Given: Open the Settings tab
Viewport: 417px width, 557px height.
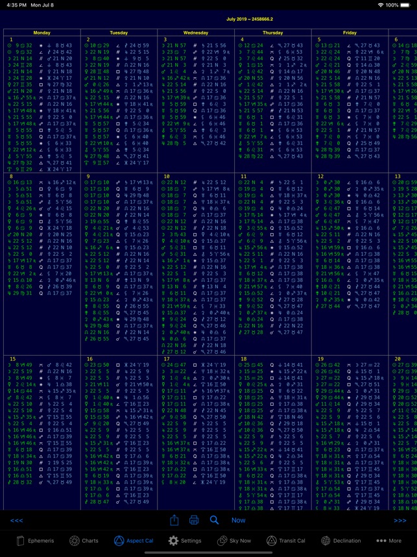Looking at the screenshot, I should click(x=185, y=541).
